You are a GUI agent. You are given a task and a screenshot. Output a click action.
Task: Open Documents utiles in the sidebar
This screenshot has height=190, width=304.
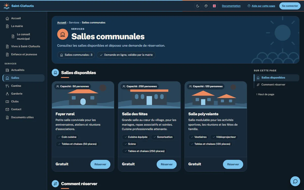pos(24,117)
